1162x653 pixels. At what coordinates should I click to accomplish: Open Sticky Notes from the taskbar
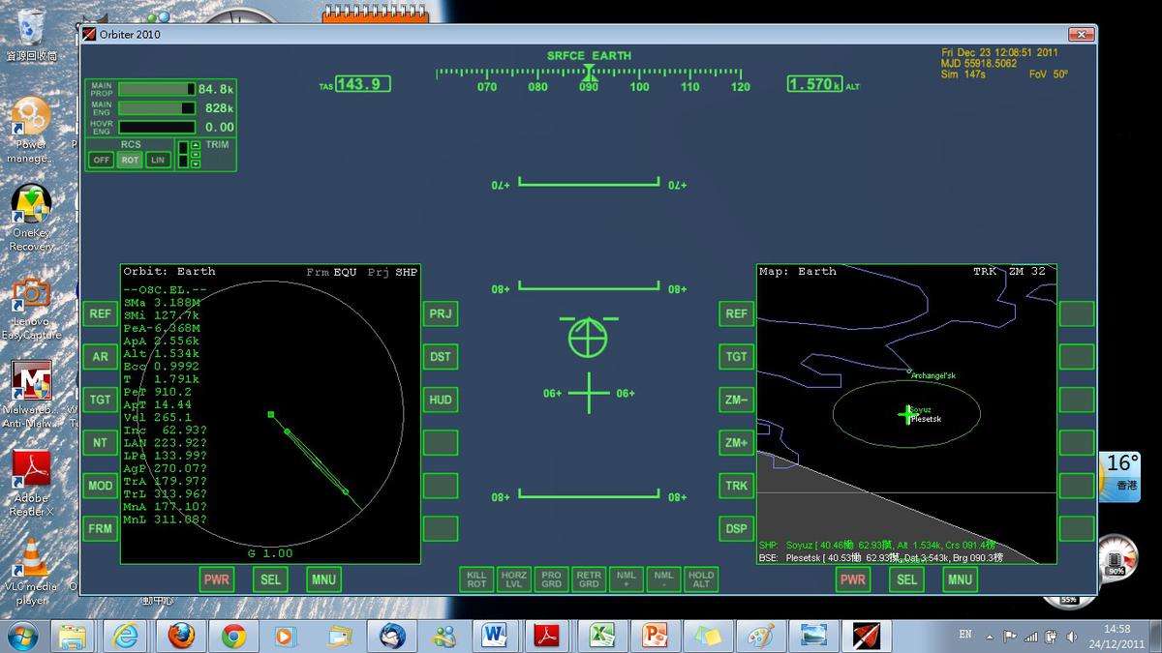708,636
